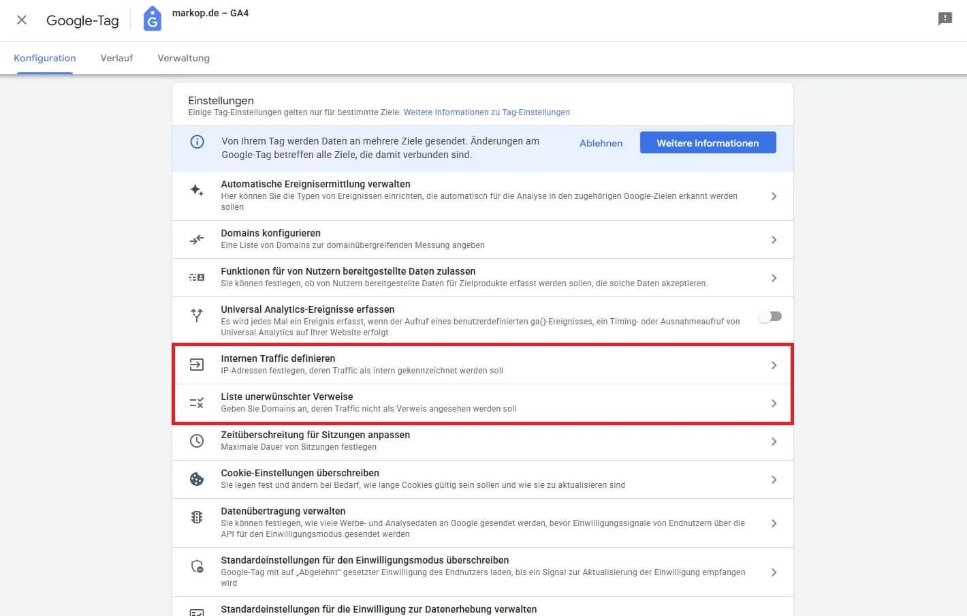This screenshot has width=967, height=616.
Task: Open the Verwaltung tab
Action: pyautogui.click(x=183, y=58)
